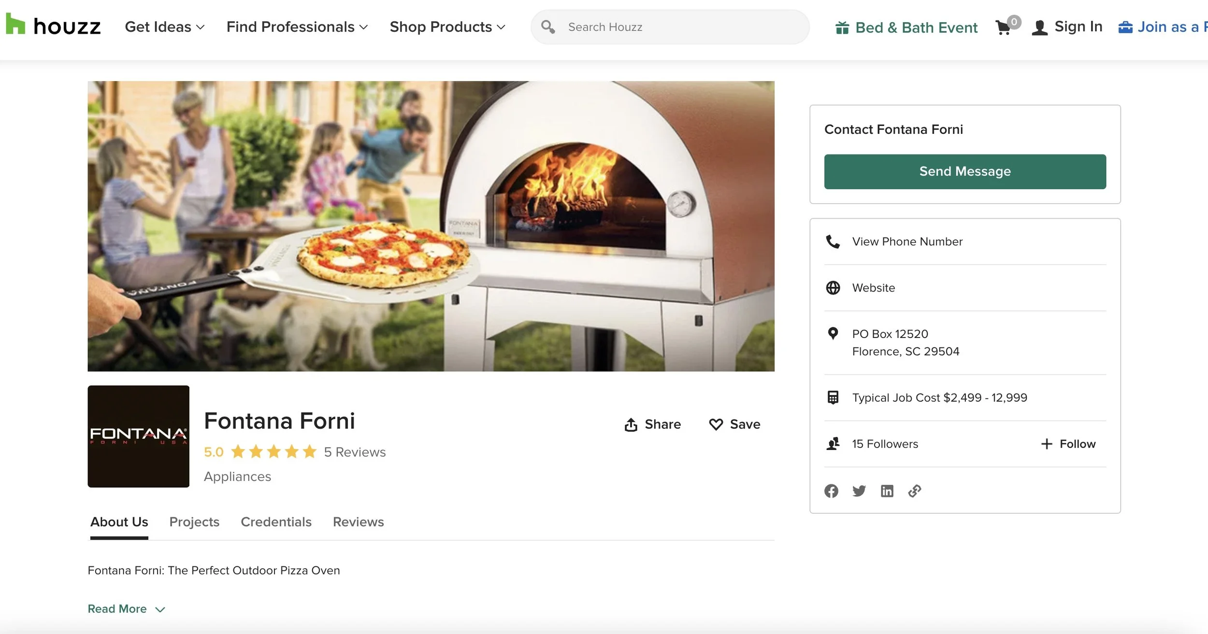This screenshot has height=634, width=1208.
Task: Click the Appliances category text
Action: pos(237,477)
